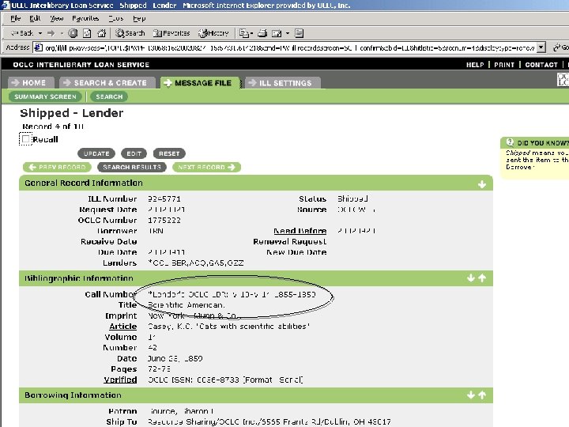This screenshot has width=569, height=427.
Task: Click Borrowing Information up arrow
Action: pyautogui.click(x=482, y=395)
